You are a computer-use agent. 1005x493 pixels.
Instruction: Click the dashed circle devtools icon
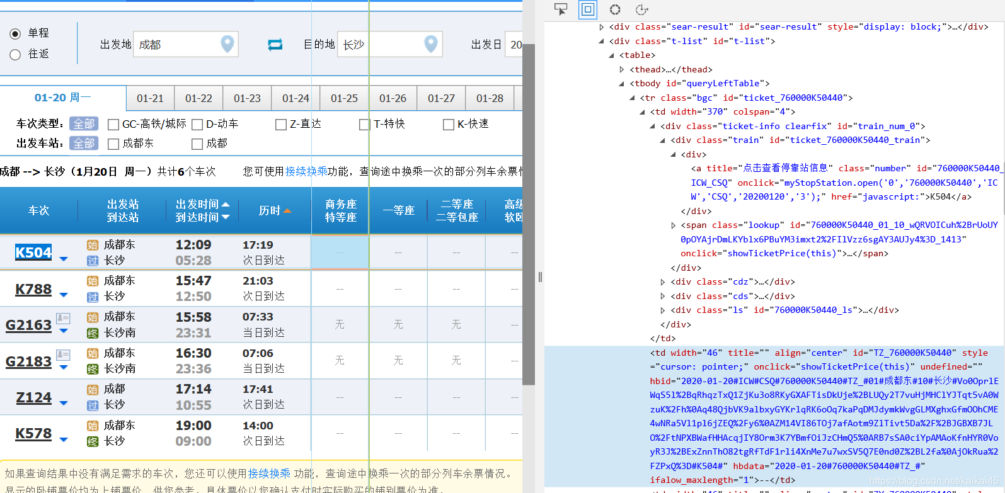[615, 9]
